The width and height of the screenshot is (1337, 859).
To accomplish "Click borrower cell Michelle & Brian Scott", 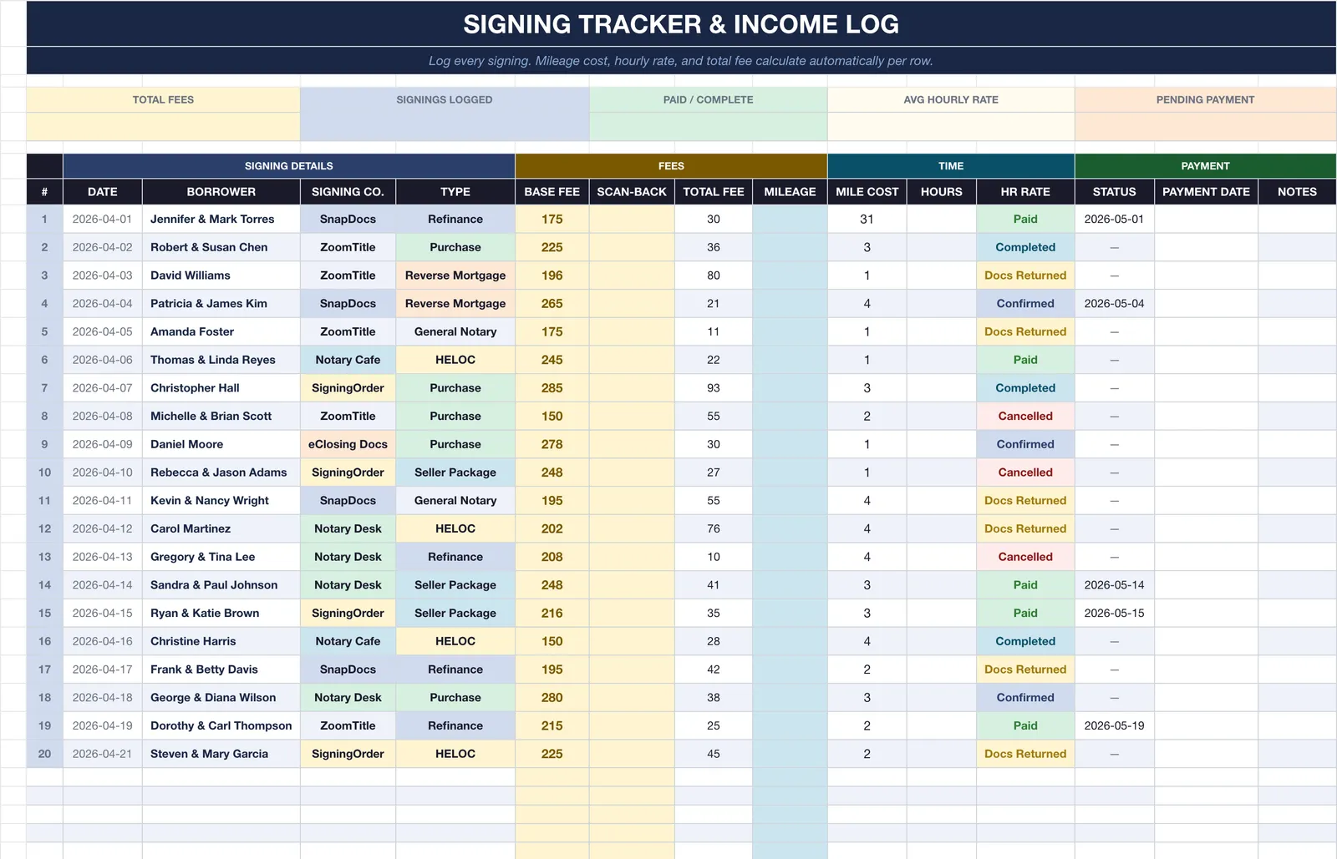I will click(221, 416).
